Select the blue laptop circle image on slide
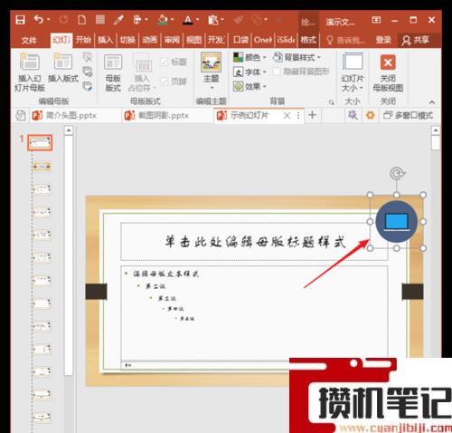 pyautogui.click(x=397, y=222)
